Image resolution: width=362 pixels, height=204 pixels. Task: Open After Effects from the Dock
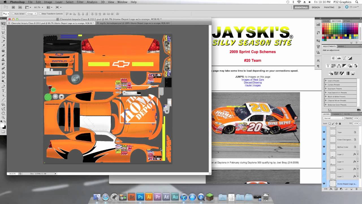(x=166, y=197)
